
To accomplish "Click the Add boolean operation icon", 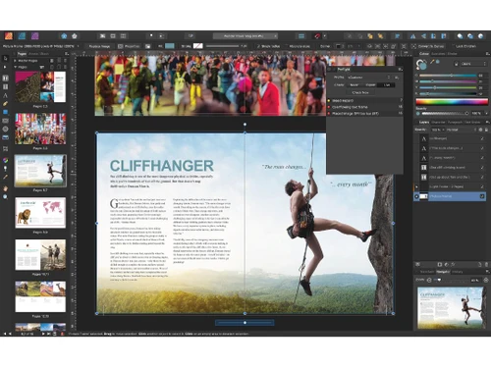I will pos(460,36).
